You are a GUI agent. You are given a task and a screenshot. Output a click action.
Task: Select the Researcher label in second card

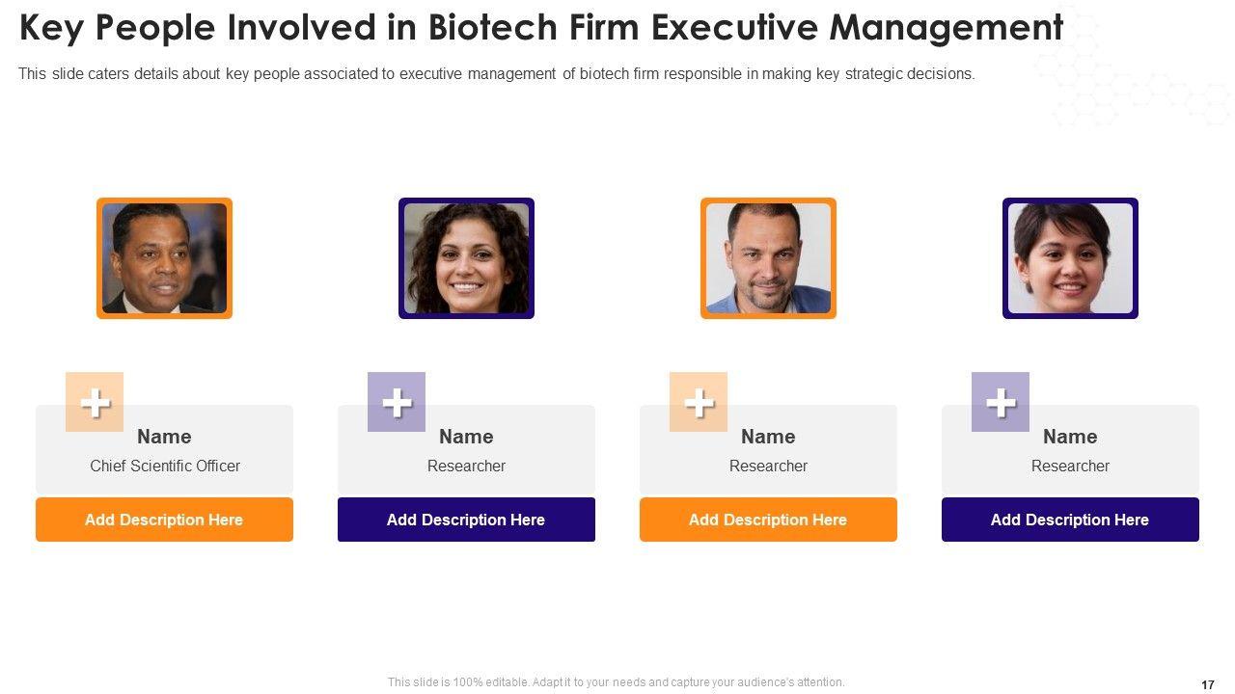(x=466, y=466)
